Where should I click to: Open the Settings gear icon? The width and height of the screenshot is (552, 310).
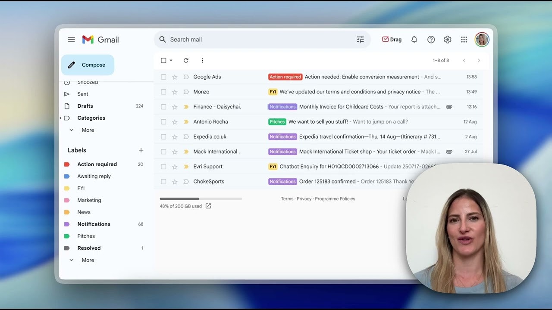448,40
